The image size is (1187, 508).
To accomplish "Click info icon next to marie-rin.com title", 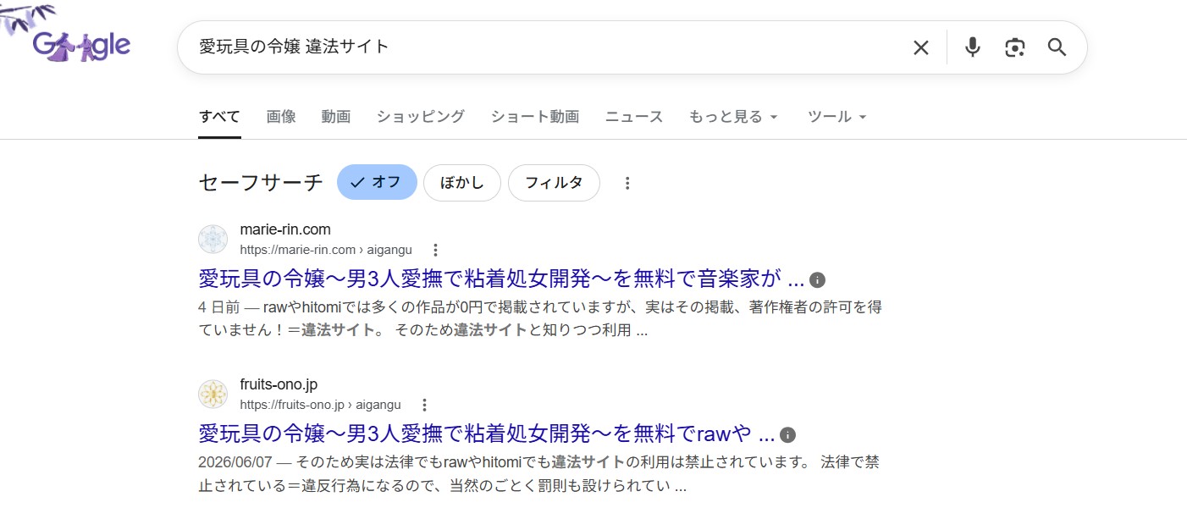I will [817, 280].
